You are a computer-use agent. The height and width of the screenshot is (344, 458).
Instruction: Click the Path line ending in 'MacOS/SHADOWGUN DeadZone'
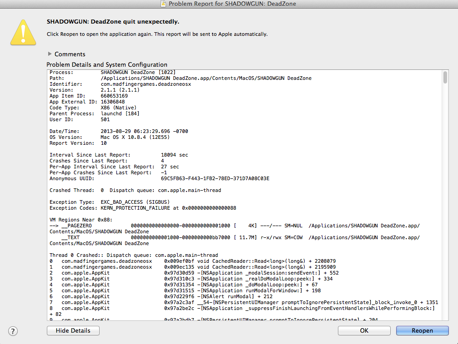tap(206, 78)
